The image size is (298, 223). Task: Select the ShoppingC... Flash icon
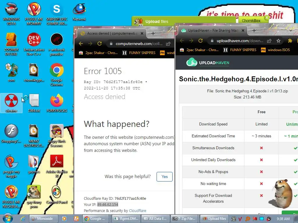click(x=11, y=134)
